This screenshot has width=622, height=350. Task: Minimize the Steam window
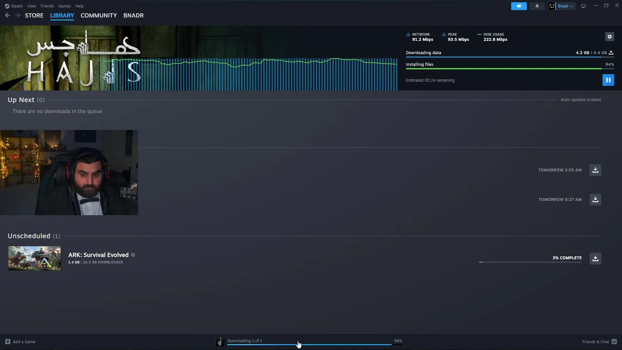pyautogui.click(x=596, y=6)
